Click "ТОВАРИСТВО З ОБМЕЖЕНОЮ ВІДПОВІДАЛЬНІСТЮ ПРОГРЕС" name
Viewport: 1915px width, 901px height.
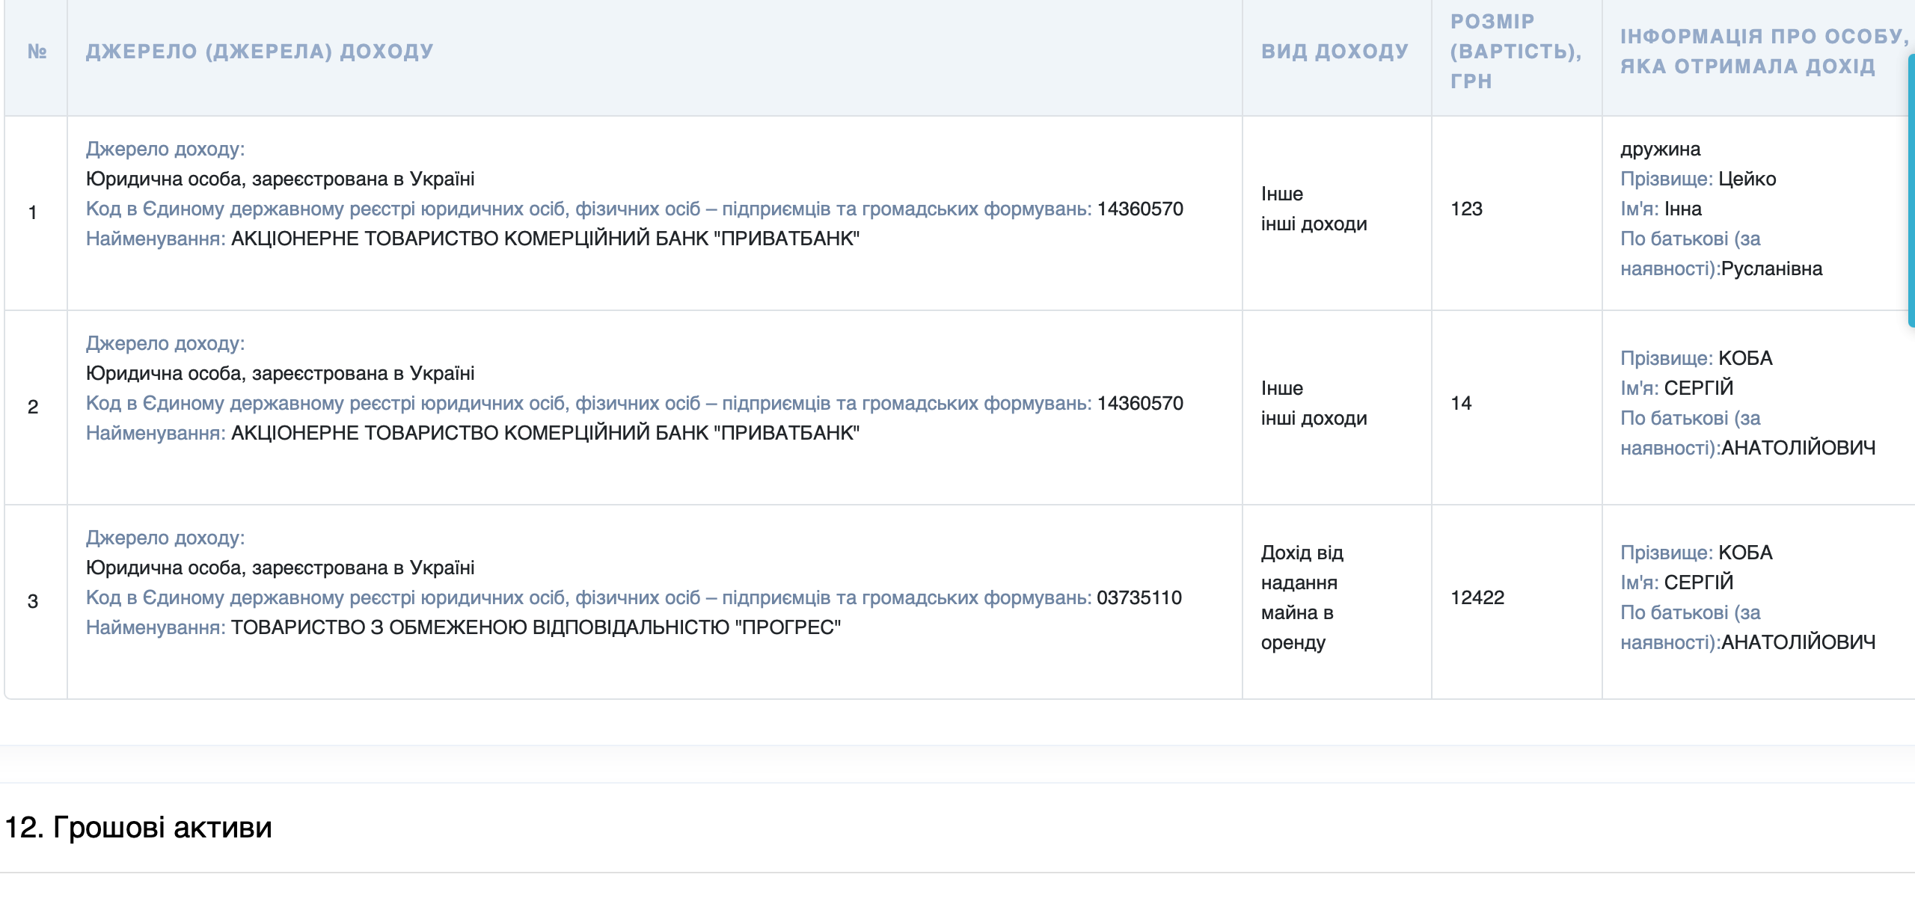[536, 628]
